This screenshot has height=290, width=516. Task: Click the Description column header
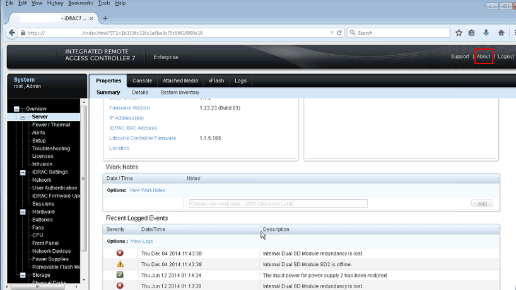coord(276,230)
